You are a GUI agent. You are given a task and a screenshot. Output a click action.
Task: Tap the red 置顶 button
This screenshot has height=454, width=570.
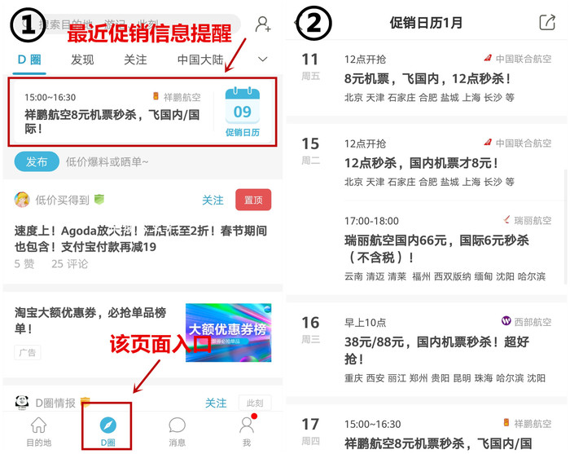(x=253, y=200)
